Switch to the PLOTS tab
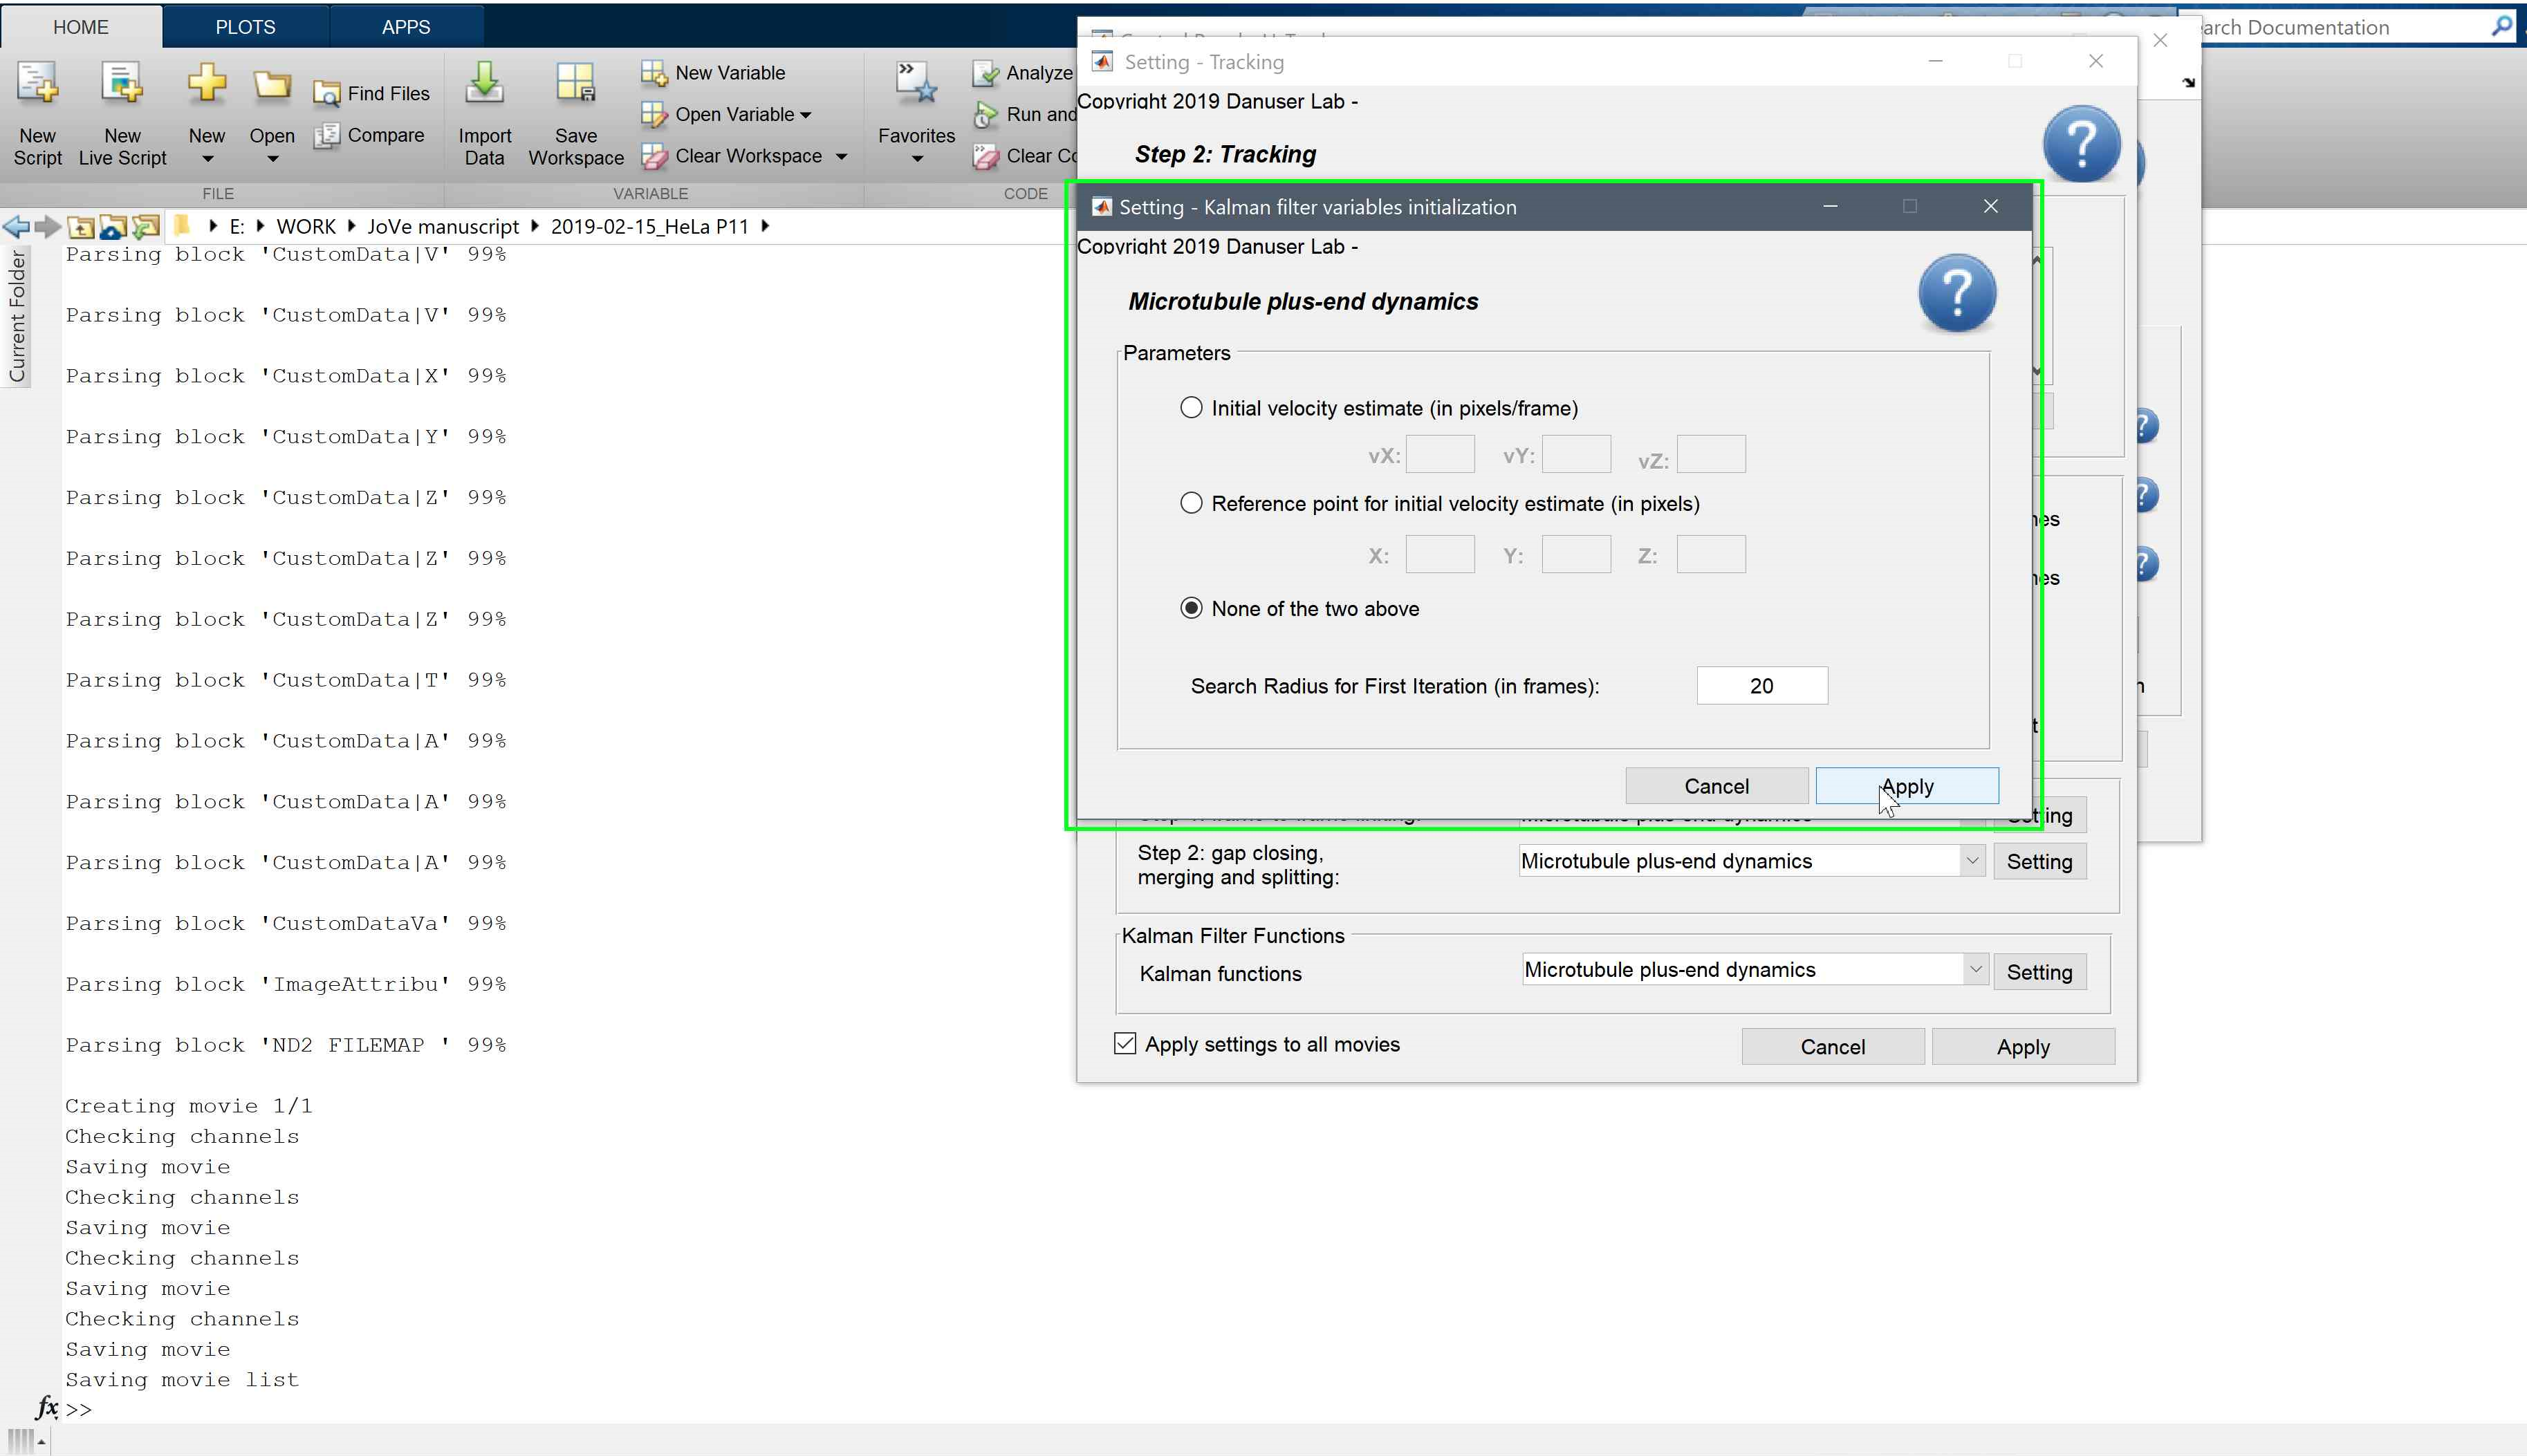2527x1456 pixels. 245,27
